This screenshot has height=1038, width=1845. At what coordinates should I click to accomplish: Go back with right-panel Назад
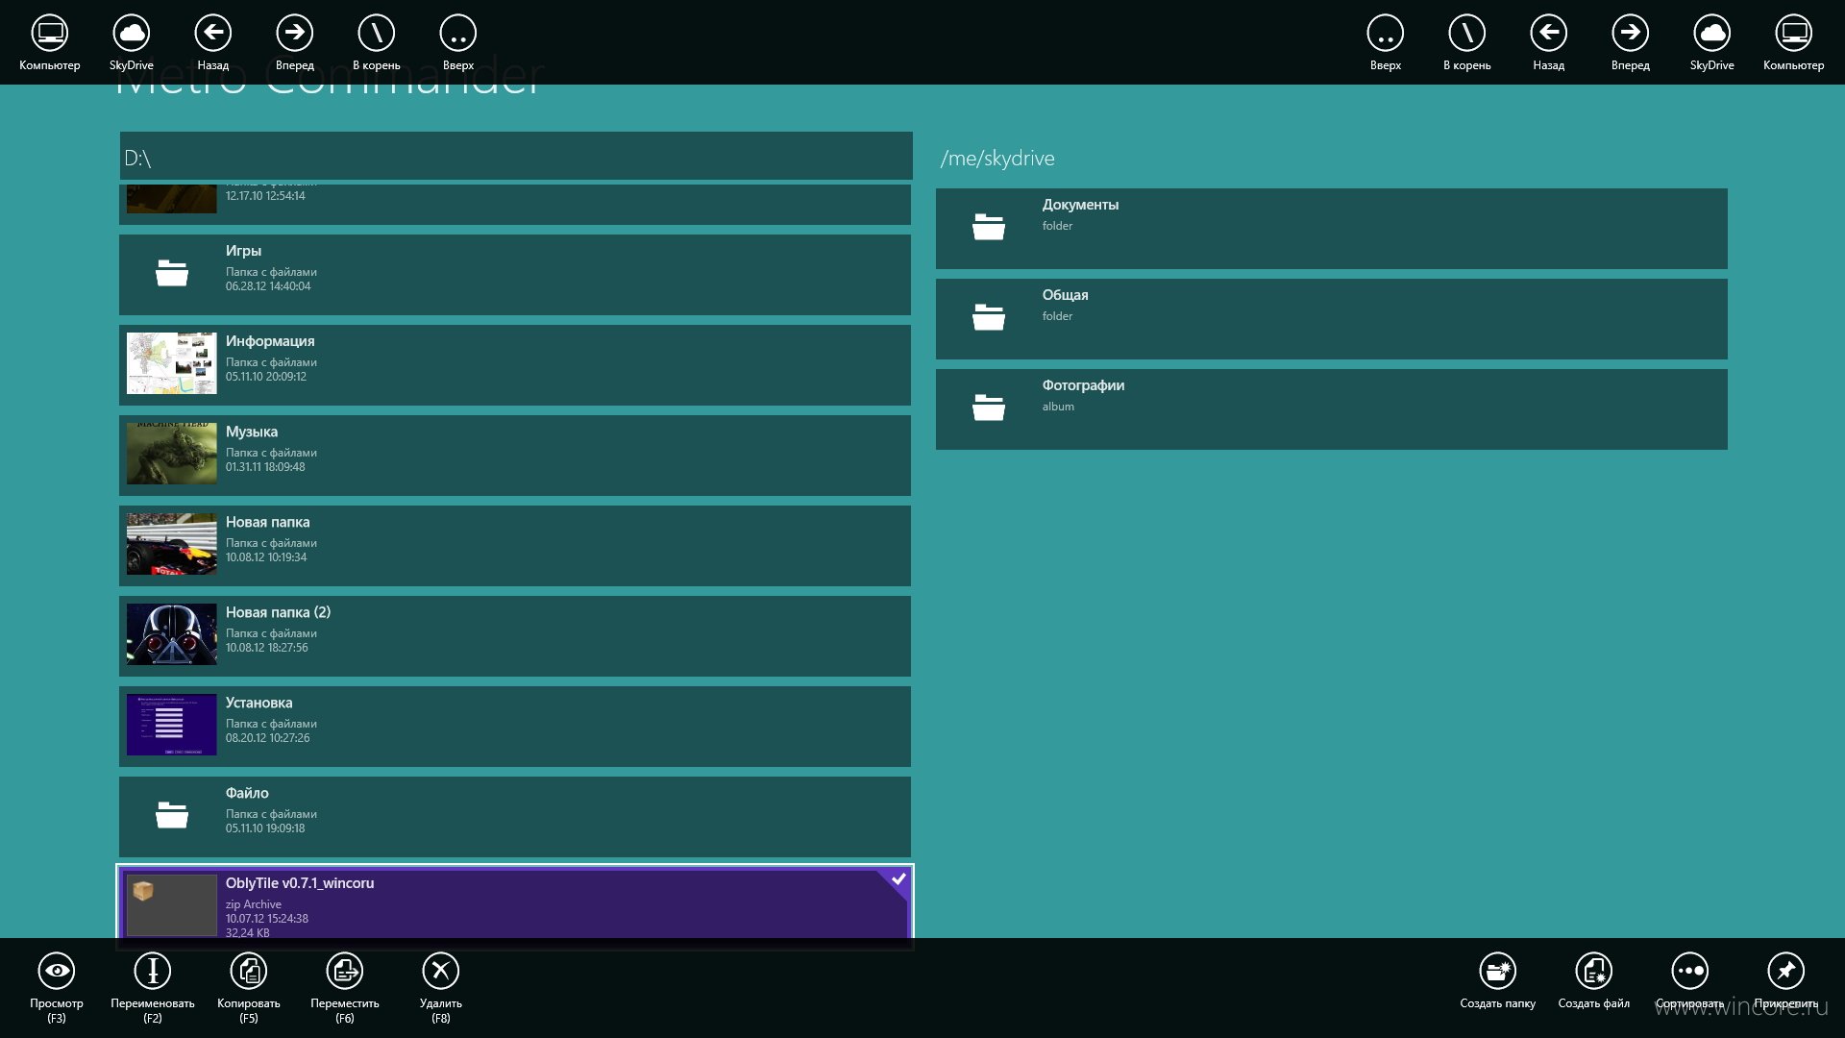point(1549,34)
